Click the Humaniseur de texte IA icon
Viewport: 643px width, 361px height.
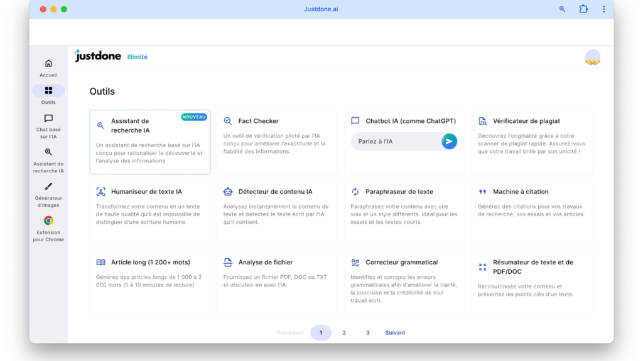(100, 192)
